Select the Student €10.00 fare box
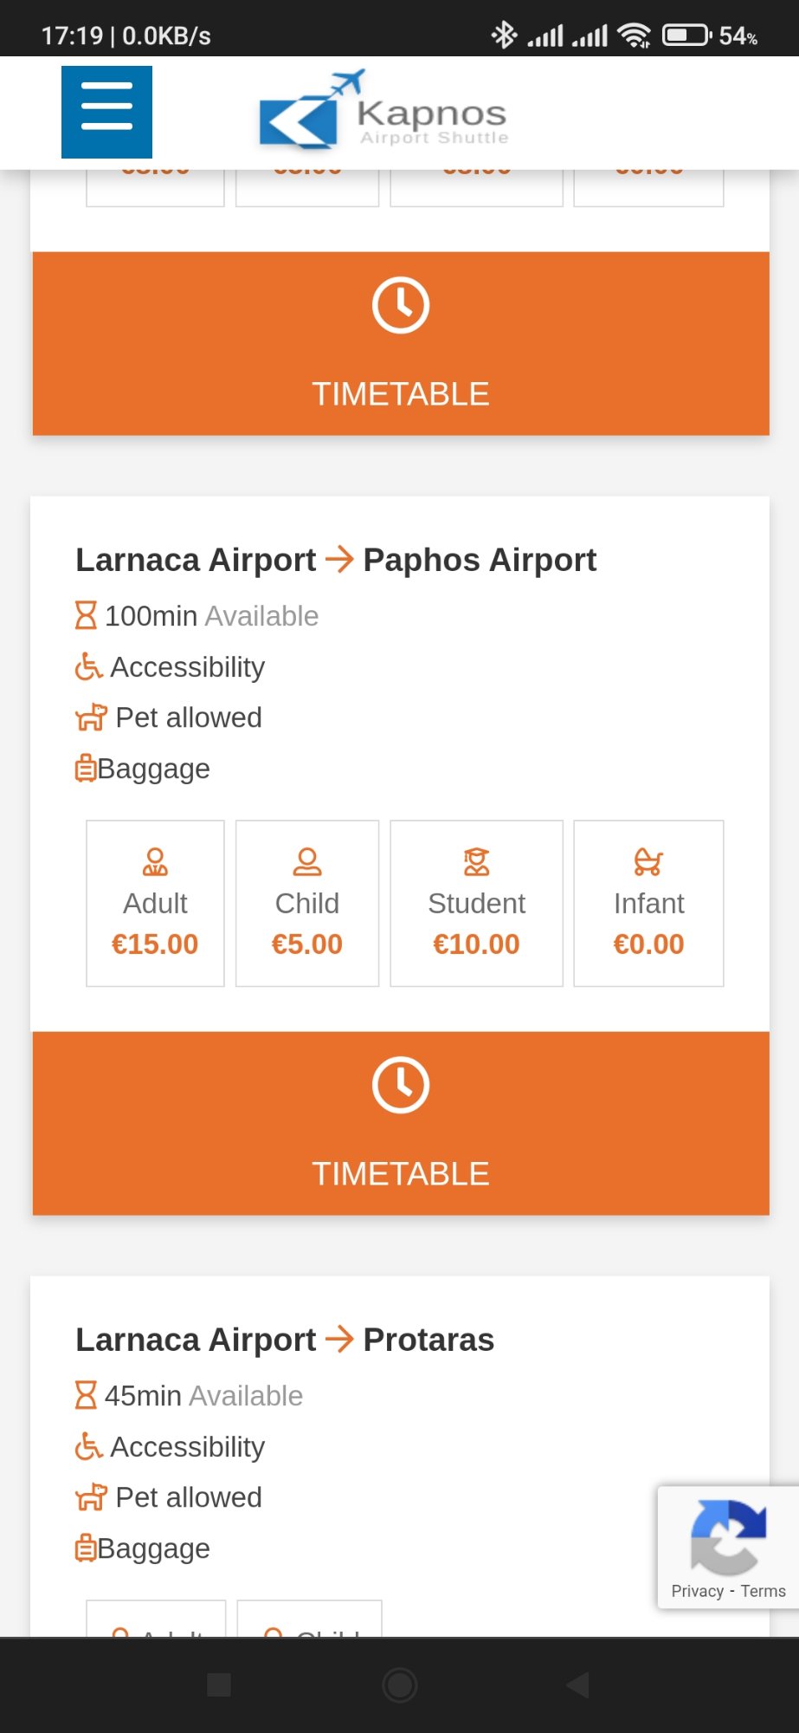Viewport: 799px width, 1733px height. [x=476, y=903]
